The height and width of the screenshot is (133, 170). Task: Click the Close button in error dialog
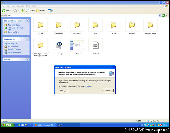pyautogui.click(x=108, y=90)
